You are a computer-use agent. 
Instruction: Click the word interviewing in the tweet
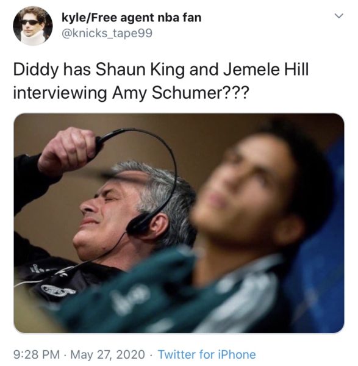click(x=60, y=93)
